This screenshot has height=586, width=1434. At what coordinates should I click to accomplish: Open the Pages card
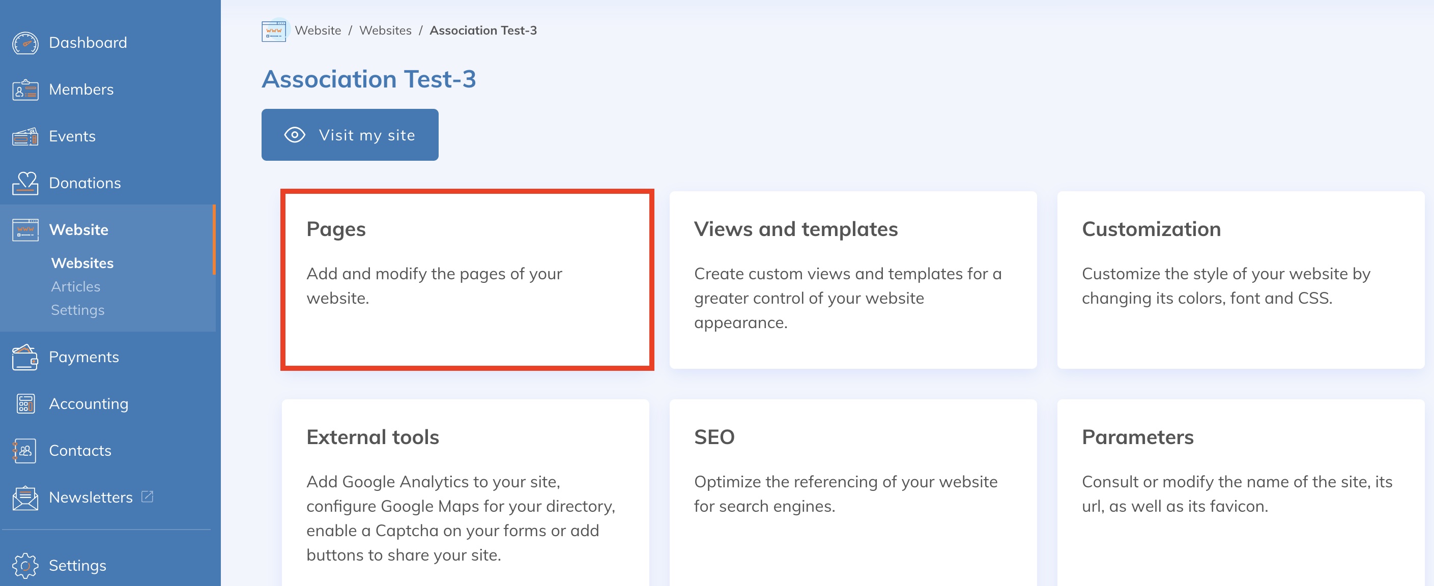coord(467,279)
